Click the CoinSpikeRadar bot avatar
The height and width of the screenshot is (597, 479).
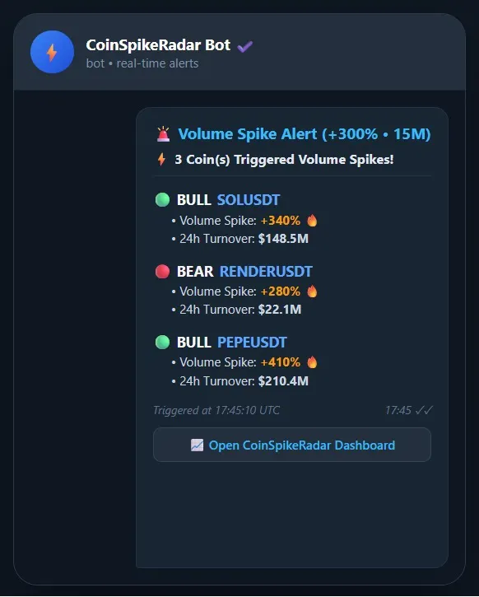click(52, 52)
